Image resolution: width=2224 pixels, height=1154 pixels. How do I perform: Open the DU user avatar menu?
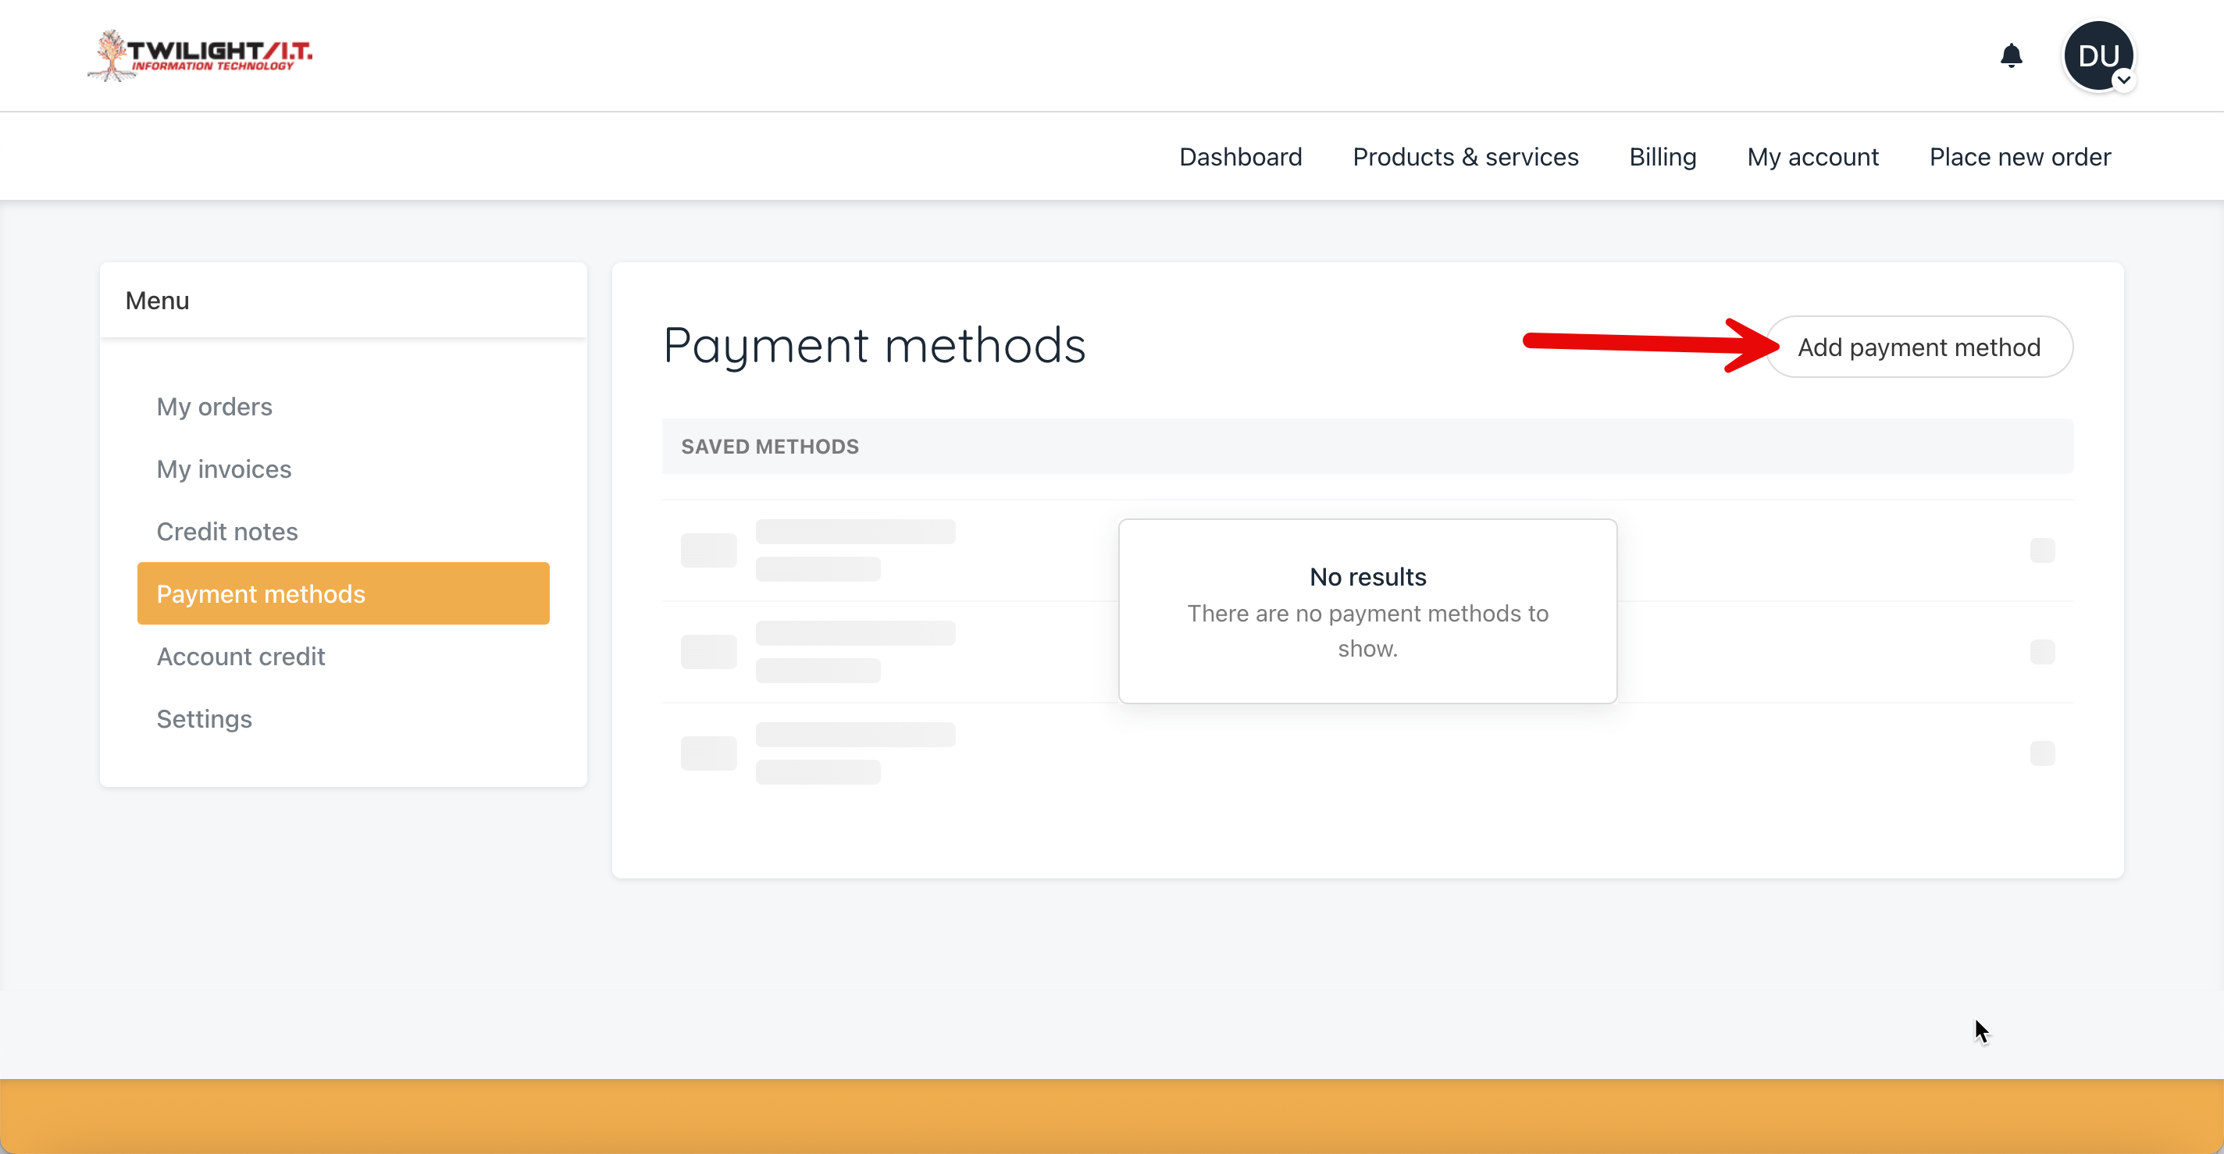click(2097, 55)
